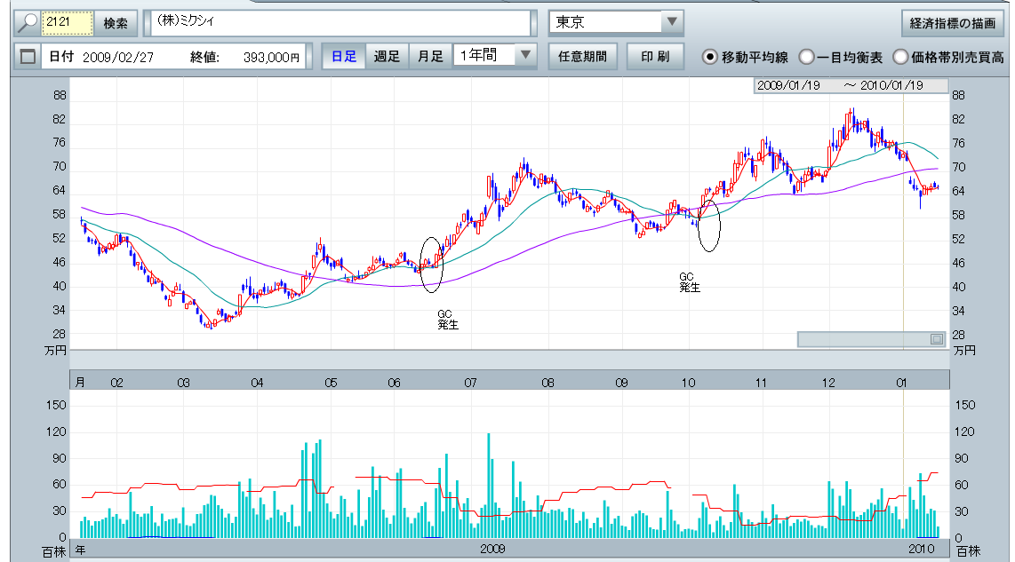1015x562 pixels.
Task: Select the 一目均衡表 radio button
Action: point(806,57)
